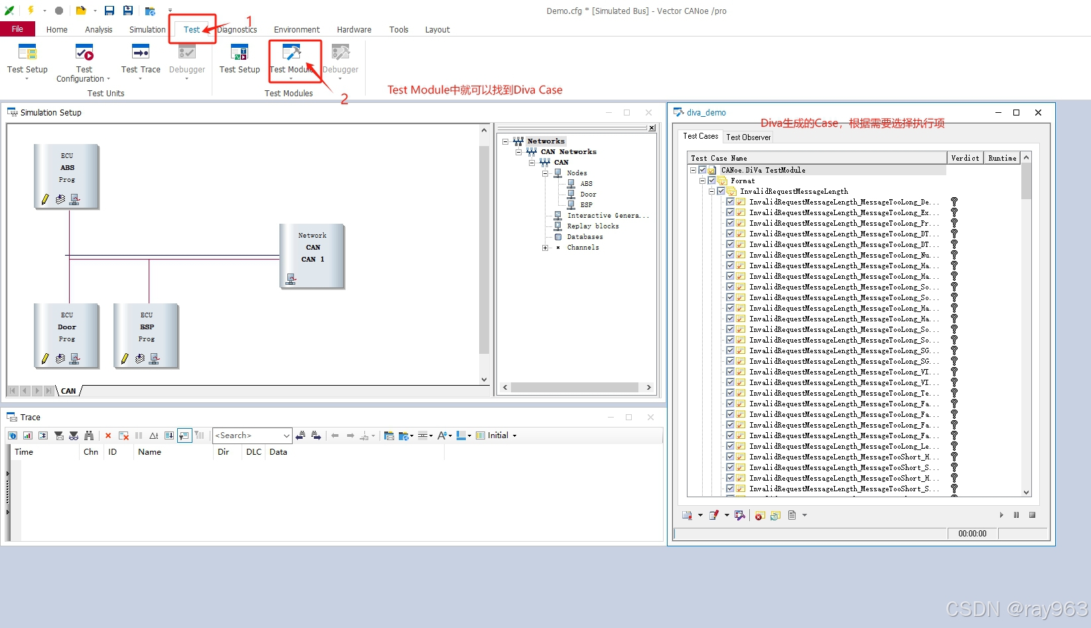Click the hammer configure icon in diva_demo toolbar

click(x=740, y=515)
